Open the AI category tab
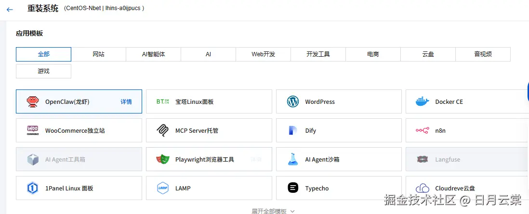Viewport: 529px width, 214px height. [x=209, y=54]
